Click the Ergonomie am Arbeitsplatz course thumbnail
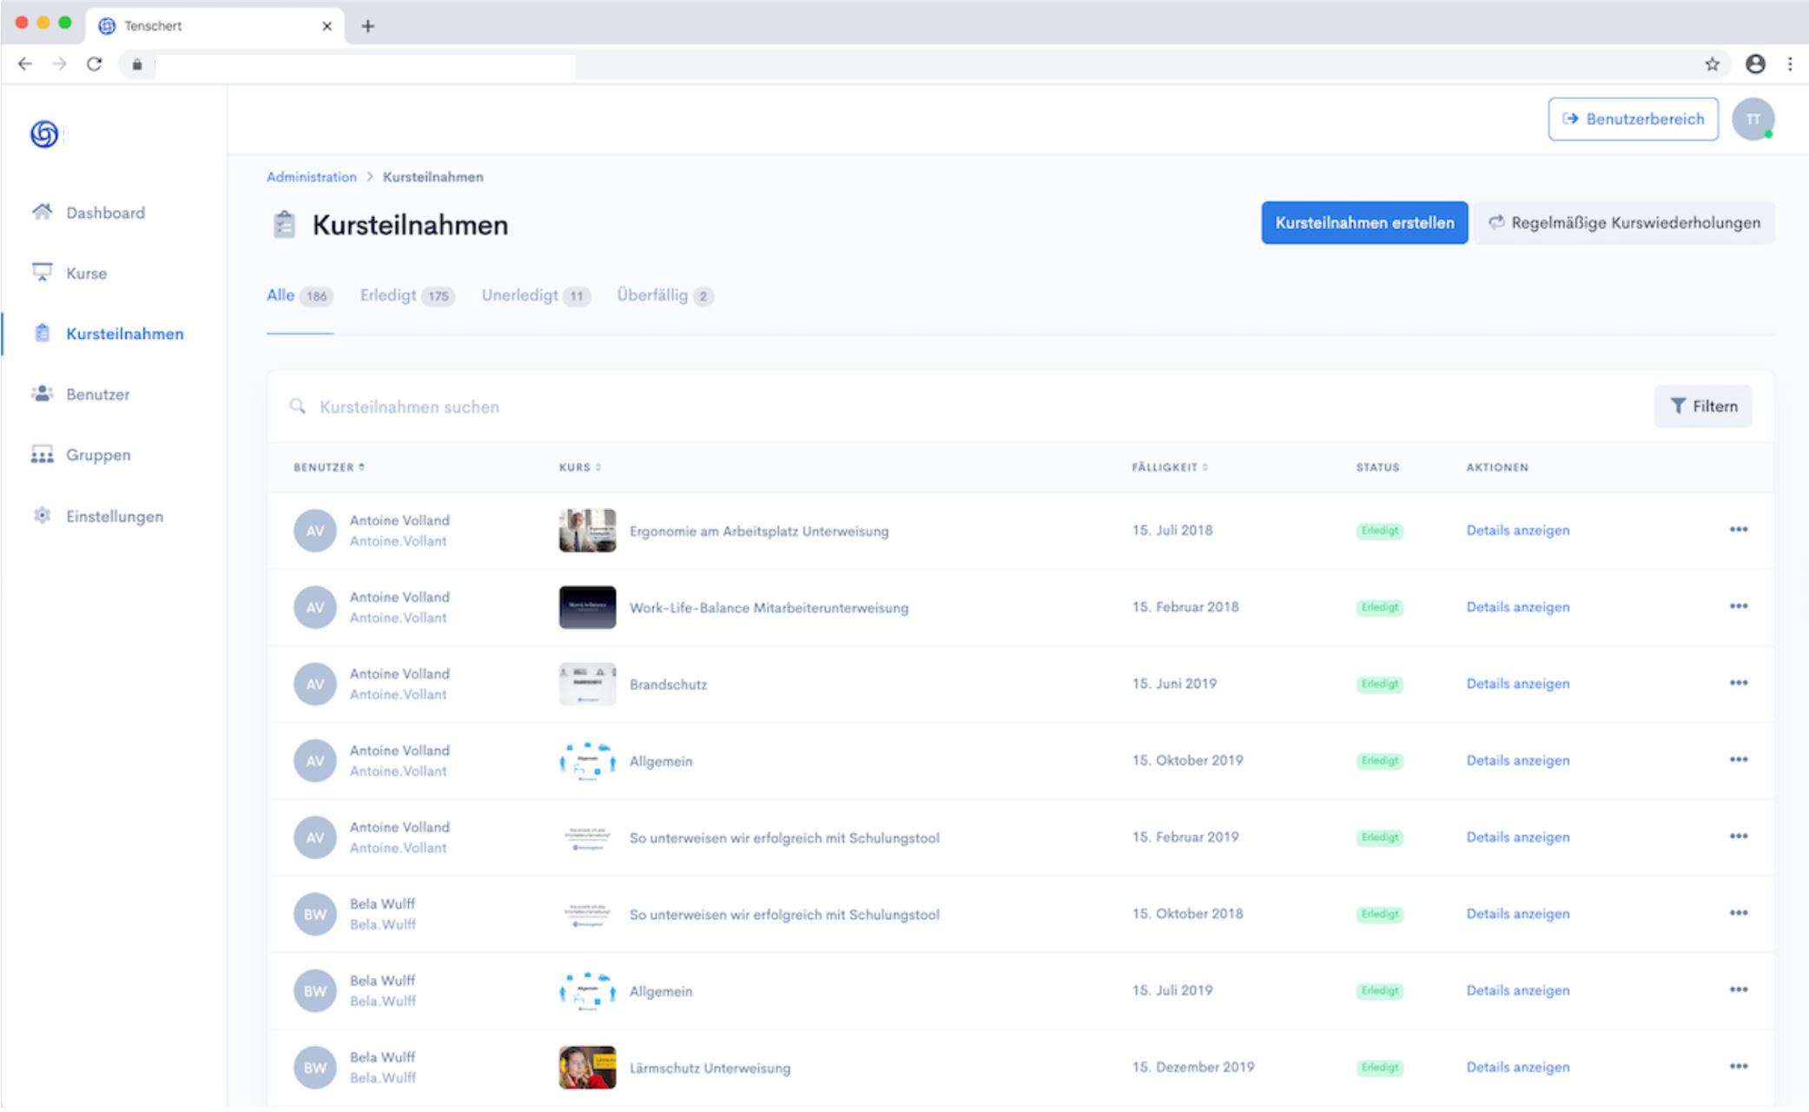 tap(587, 531)
